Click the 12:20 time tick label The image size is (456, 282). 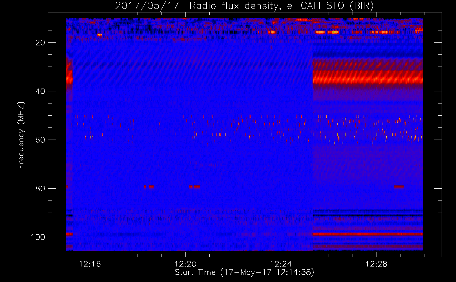[x=185, y=264]
